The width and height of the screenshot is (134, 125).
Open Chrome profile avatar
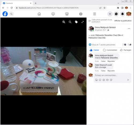(x=126, y=8)
